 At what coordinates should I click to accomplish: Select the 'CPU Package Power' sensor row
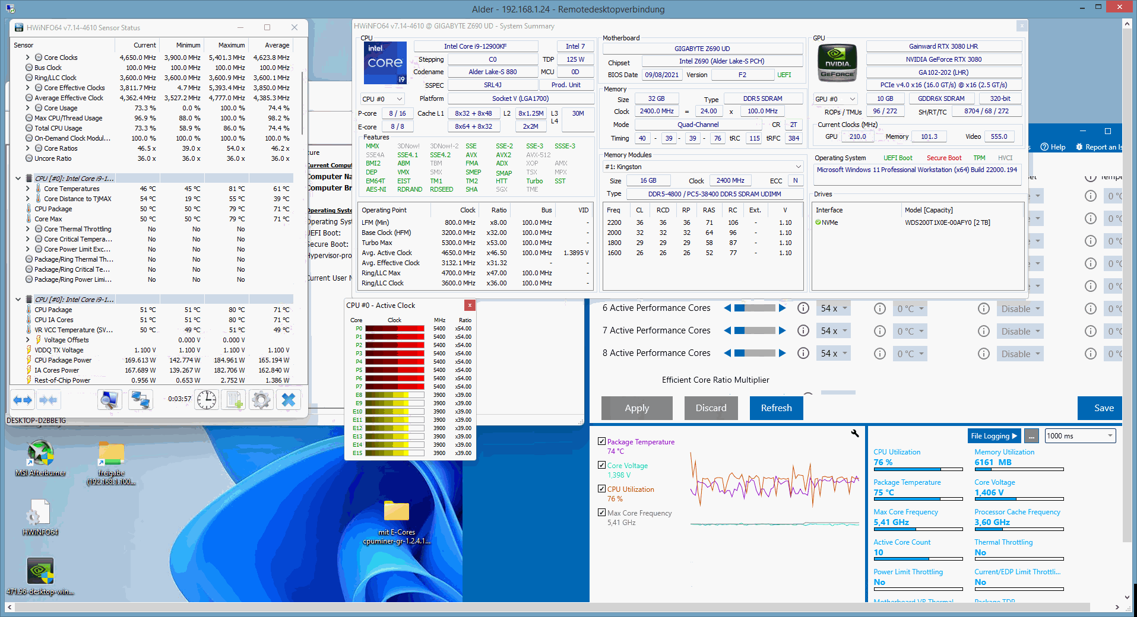click(157, 360)
